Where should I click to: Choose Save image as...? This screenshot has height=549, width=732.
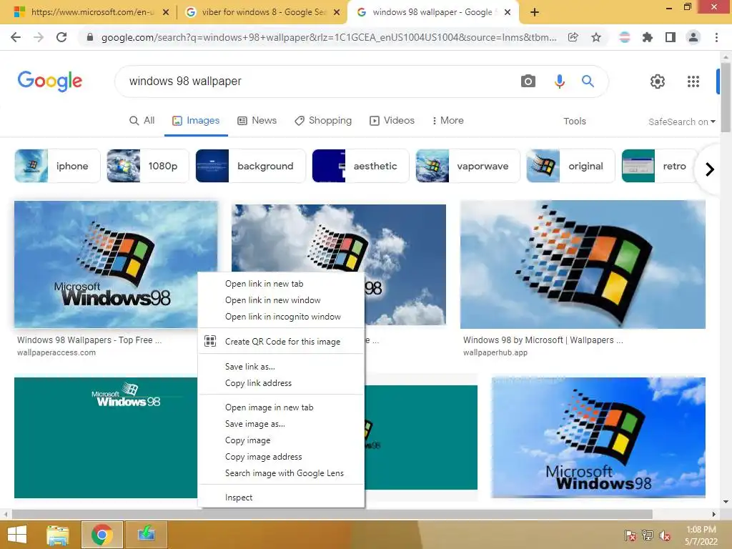281,424
